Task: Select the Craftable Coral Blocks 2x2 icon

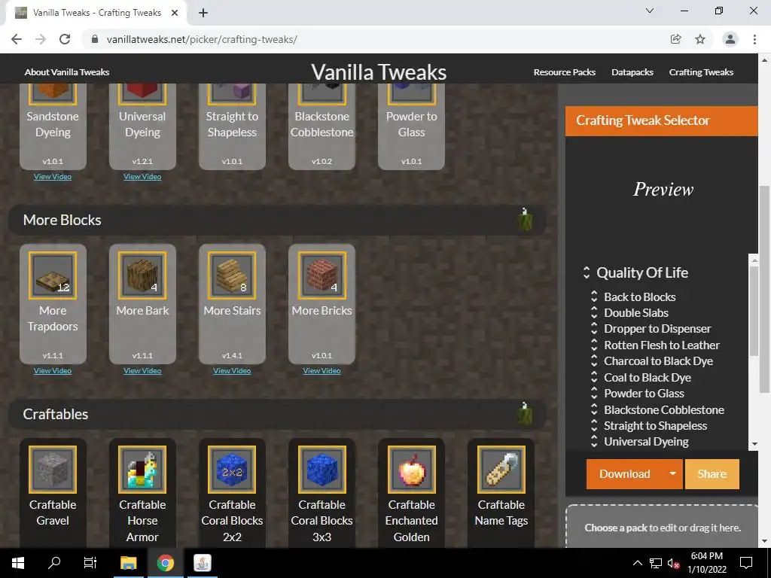Action: [x=232, y=470]
